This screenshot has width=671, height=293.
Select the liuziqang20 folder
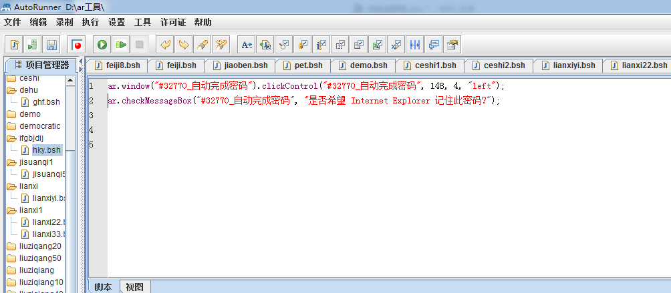[40, 246]
